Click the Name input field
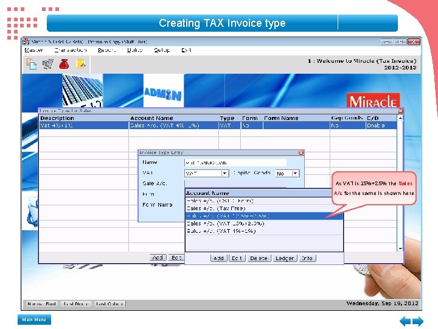 pyautogui.click(x=235, y=163)
